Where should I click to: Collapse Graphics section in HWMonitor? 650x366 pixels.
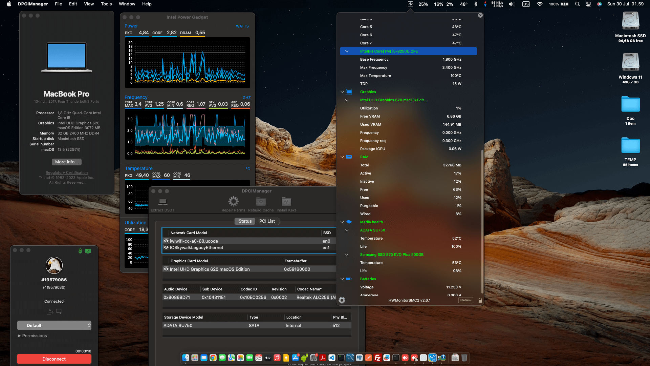(x=342, y=92)
